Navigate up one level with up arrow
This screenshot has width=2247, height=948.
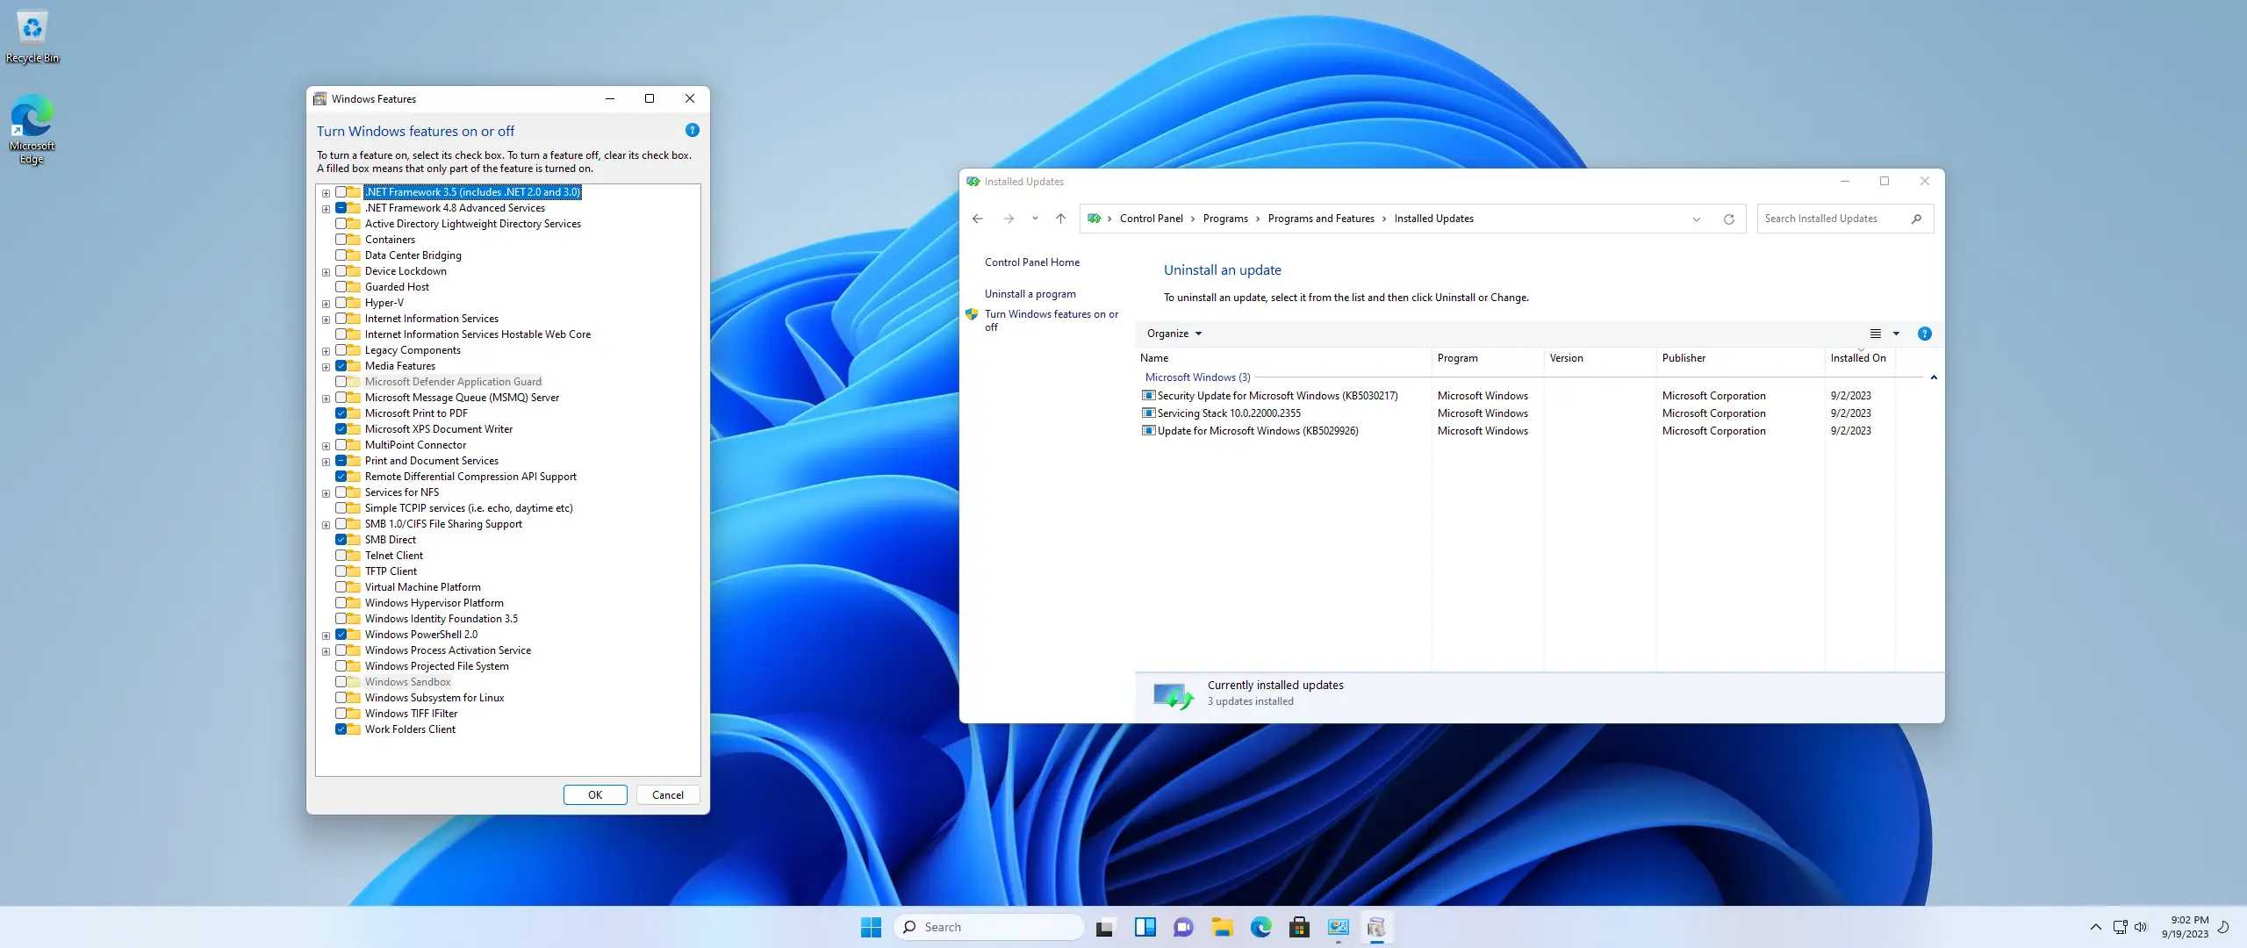[x=1060, y=219]
